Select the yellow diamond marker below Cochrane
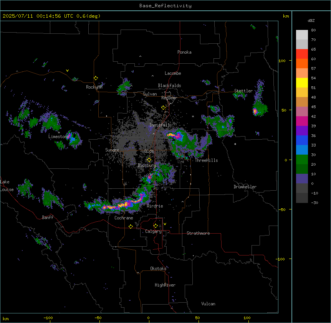Viewport: 331px width, 323px height. 131,226
